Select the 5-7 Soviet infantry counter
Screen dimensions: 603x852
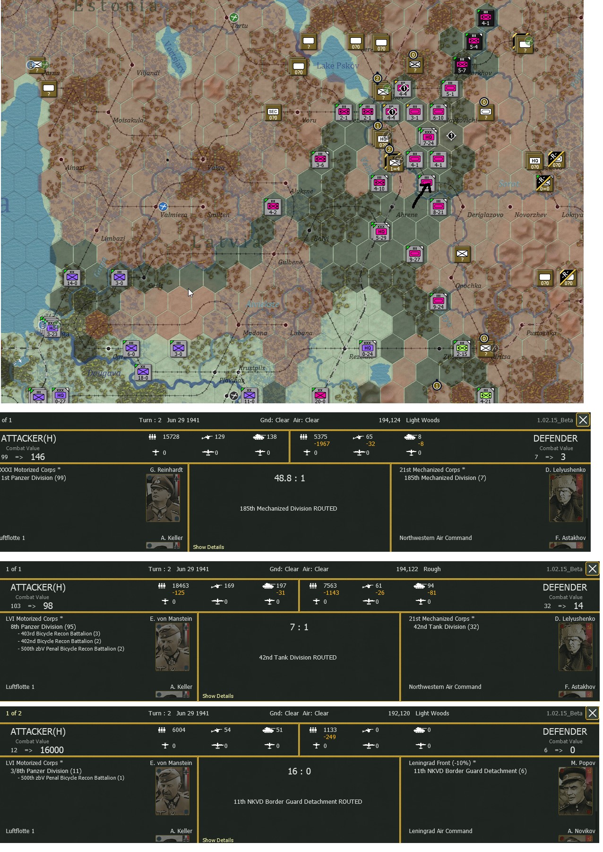click(462, 65)
